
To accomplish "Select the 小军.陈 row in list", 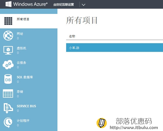I will click(x=115, y=48).
